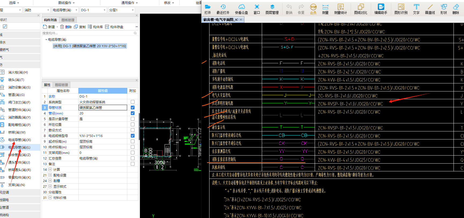Switch to 图层管理 tab in properties panel
Screen dimensions: 464x218
(x=61, y=85)
